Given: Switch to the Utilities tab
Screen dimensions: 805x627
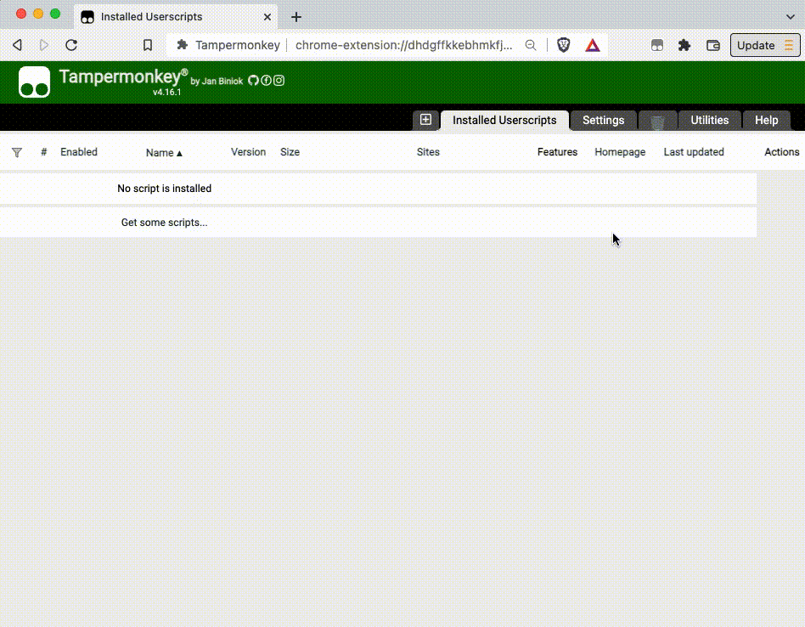Looking at the screenshot, I should click(710, 120).
